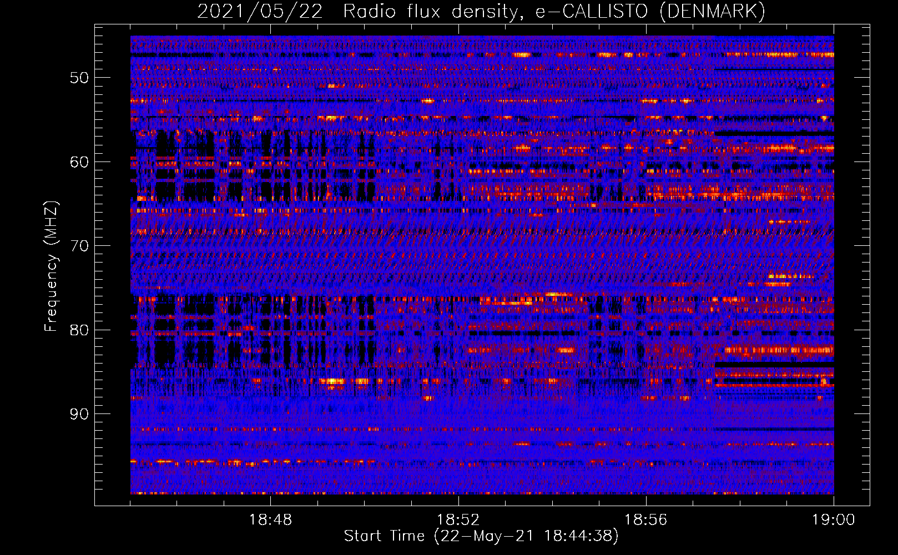This screenshot has width=898, height=555.
Task: Click the 18:56 time tick label
Action: (x=645, y=520)
